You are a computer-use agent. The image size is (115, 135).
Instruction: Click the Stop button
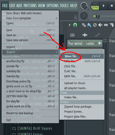(x=112, y=6)
